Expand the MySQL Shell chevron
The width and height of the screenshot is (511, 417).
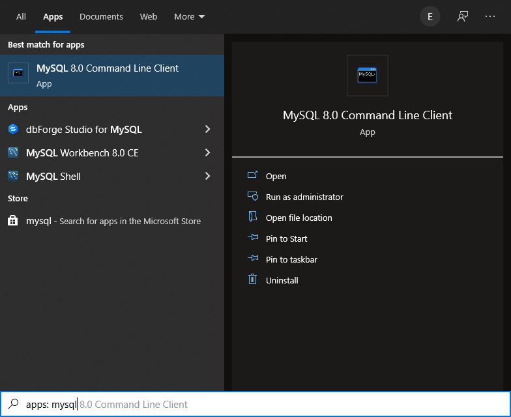[x=207, y=176]
